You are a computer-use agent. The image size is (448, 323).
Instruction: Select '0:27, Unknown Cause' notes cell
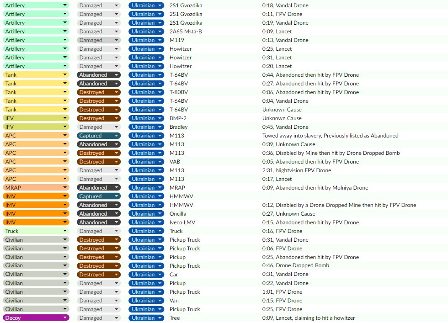288,214
